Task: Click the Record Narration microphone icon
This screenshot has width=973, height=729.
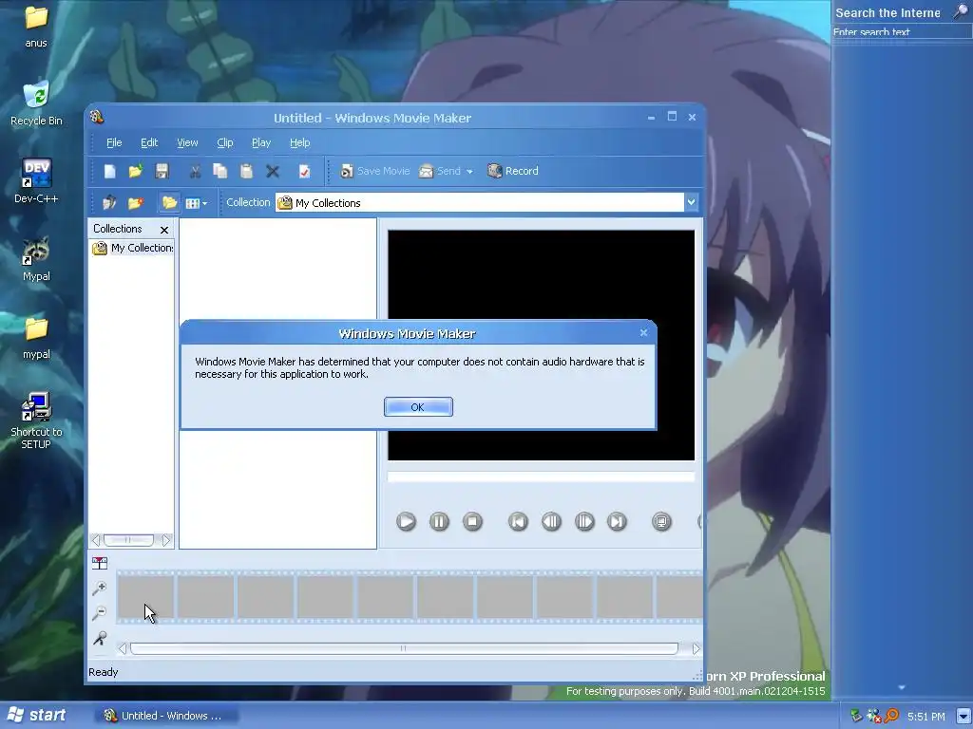Action: click(99, 639)
